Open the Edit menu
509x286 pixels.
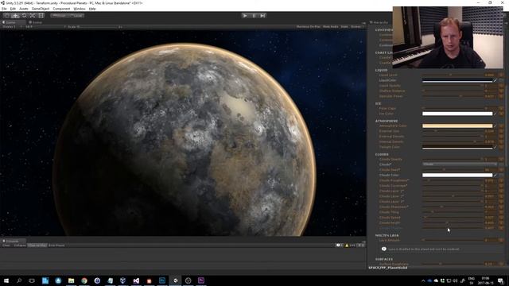tap(13, 9)
